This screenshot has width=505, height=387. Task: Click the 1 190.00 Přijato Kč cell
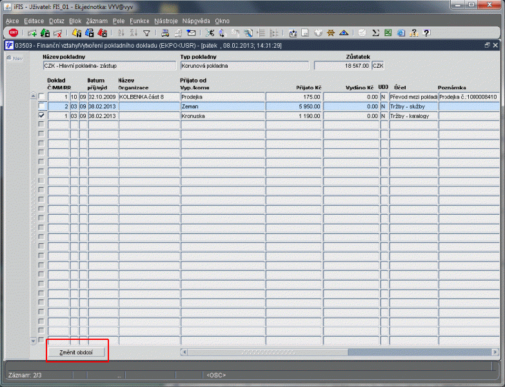pyautogui.click(x=293, y=116)
